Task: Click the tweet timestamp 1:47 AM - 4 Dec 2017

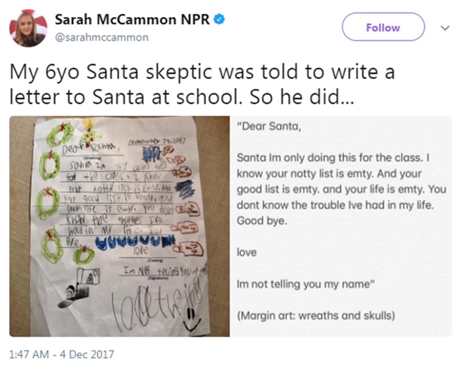Action: tap(61, 354)
